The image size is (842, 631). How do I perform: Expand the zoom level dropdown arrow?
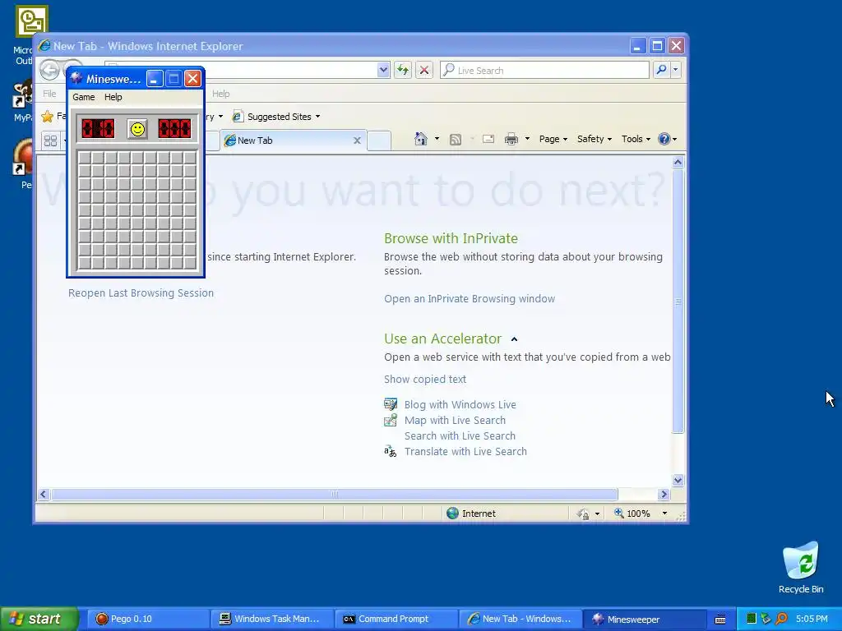pyautogui.click(x=664, y=514)
